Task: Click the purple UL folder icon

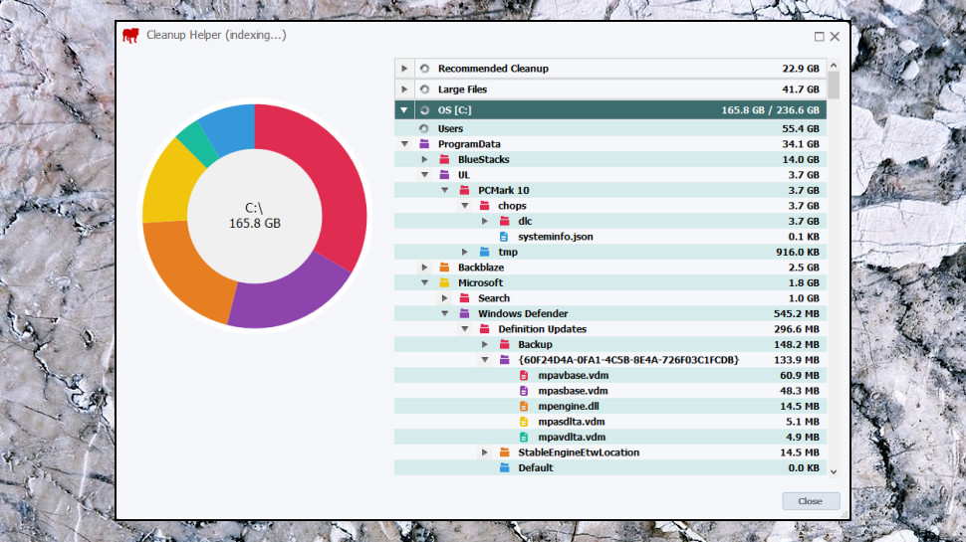Action: 444,175
